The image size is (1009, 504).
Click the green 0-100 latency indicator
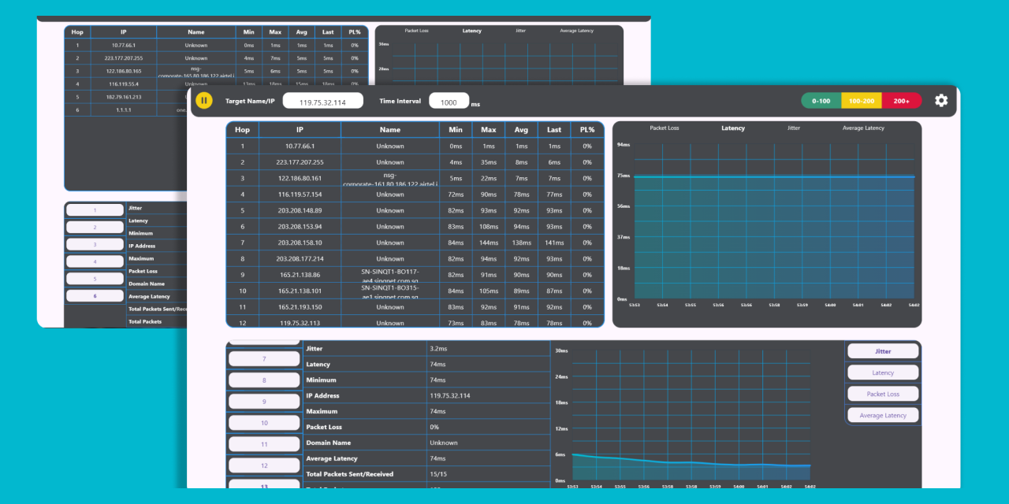pyautogui.click(x=821, y=101)
